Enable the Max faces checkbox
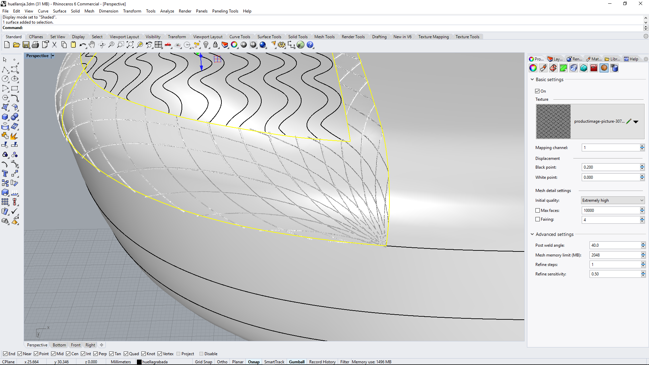Image resolution: width=649 pixels, height=365 pixels. click(538, 211)
